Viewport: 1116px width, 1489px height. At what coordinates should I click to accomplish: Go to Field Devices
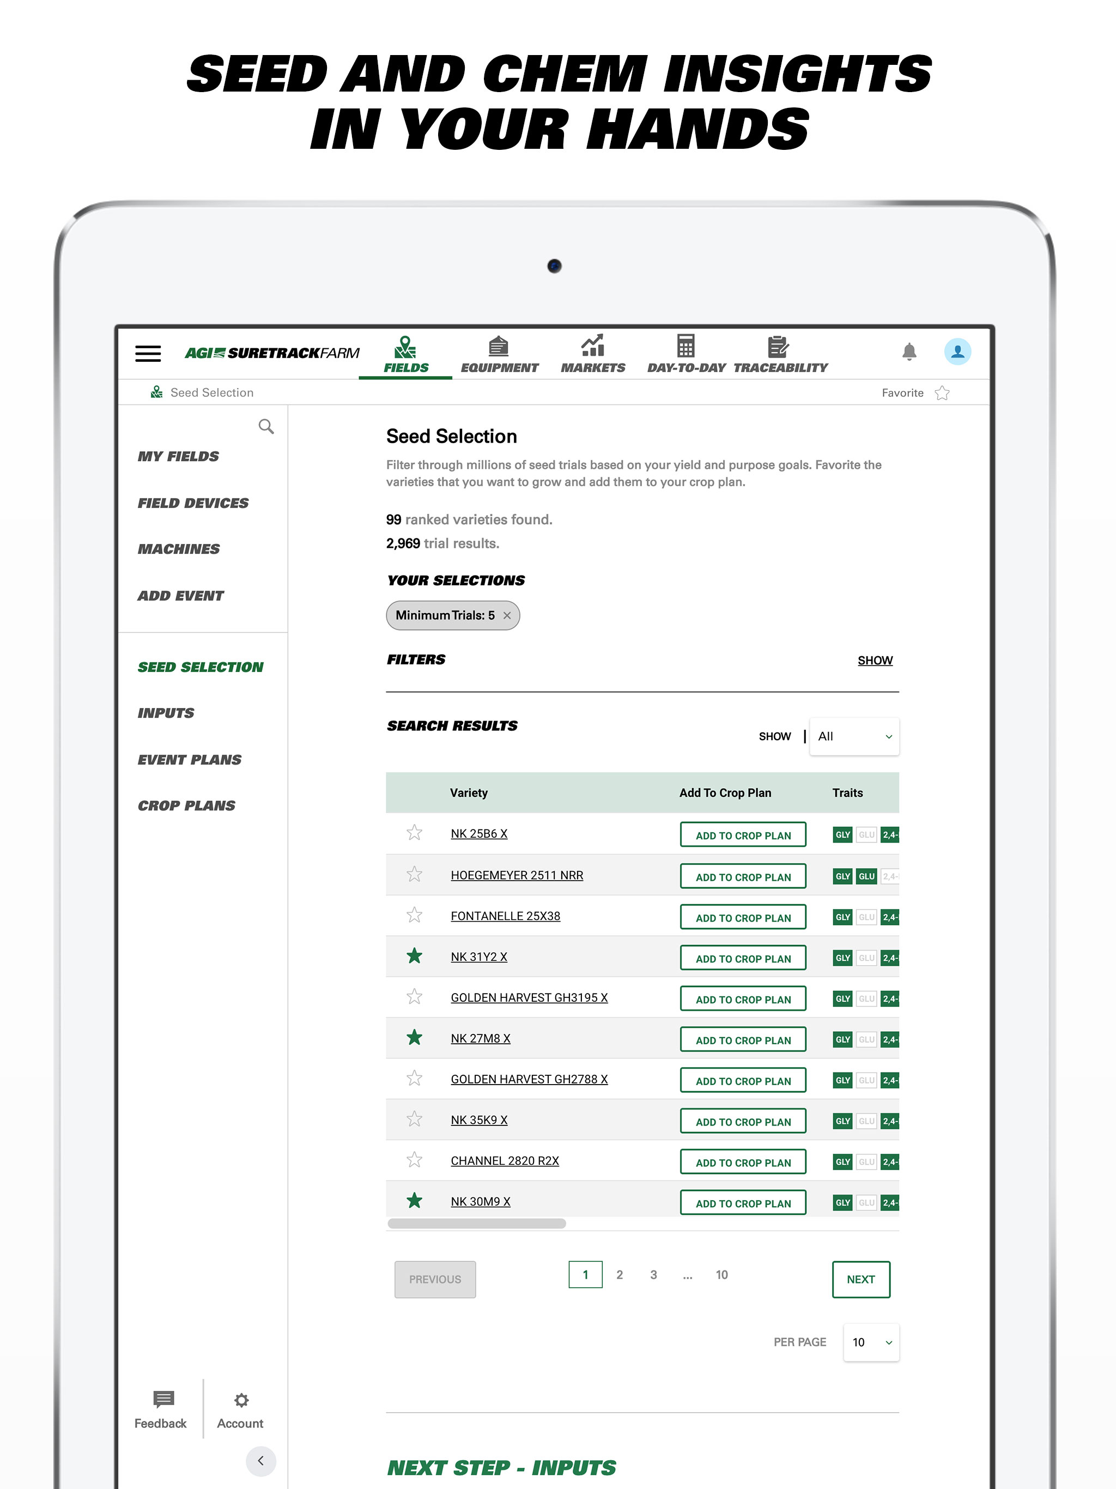193,503
